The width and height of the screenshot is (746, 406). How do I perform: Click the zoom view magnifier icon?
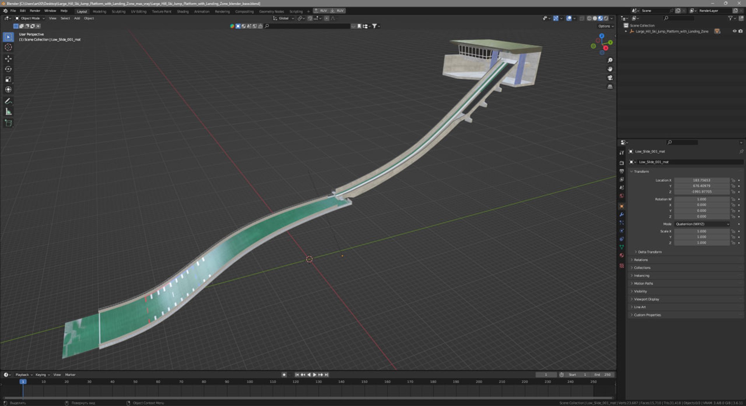click(610, 60)
